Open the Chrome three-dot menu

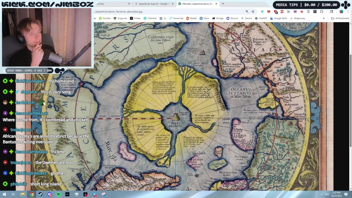point(348,12)
